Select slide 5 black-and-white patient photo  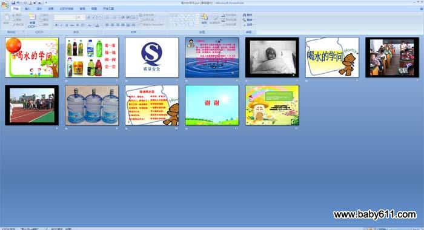pyautogui.click(x=272, y=57)
